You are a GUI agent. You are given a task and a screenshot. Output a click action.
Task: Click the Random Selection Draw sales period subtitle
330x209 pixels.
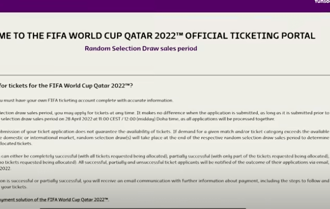[141, 48]
